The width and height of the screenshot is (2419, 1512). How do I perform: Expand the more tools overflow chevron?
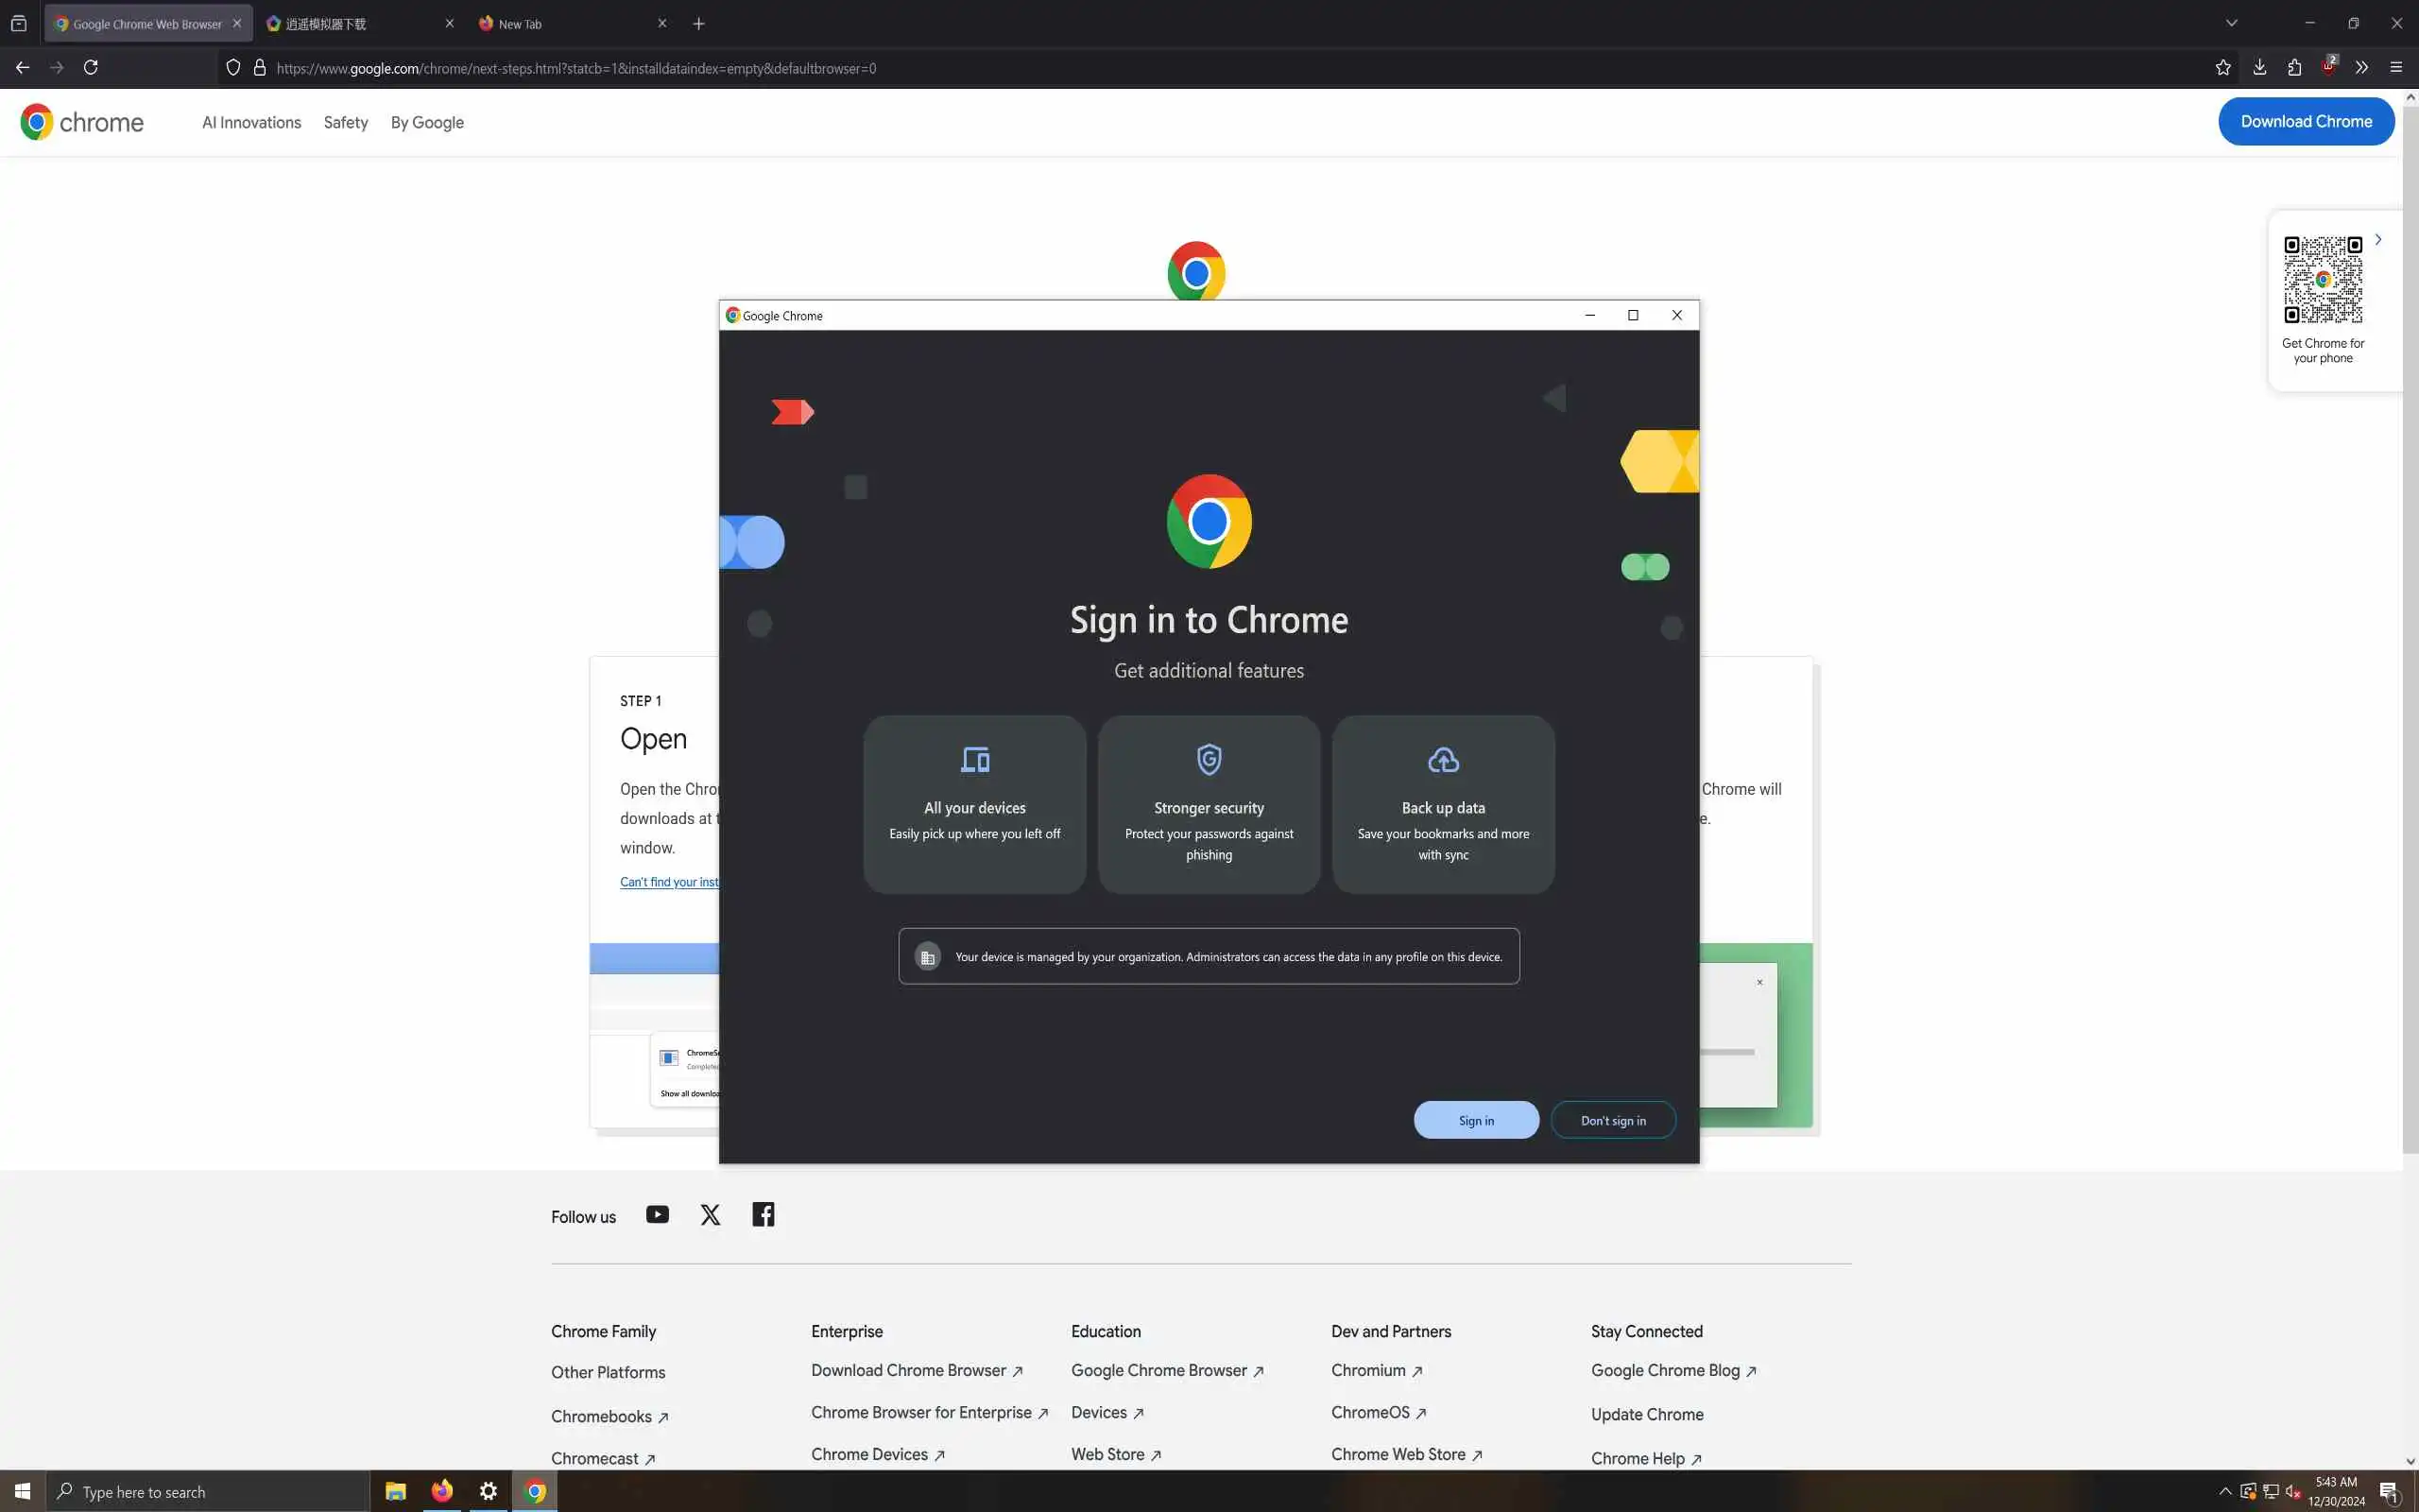pyautogui.click(x=2362, y=68)
